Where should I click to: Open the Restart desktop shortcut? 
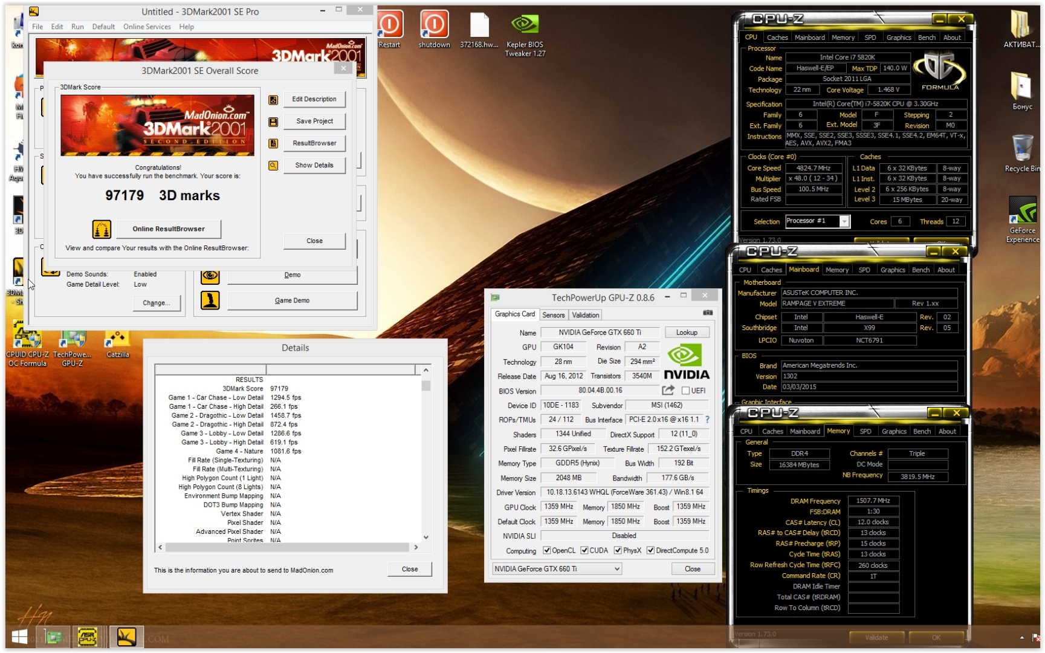tap(390, 28)
